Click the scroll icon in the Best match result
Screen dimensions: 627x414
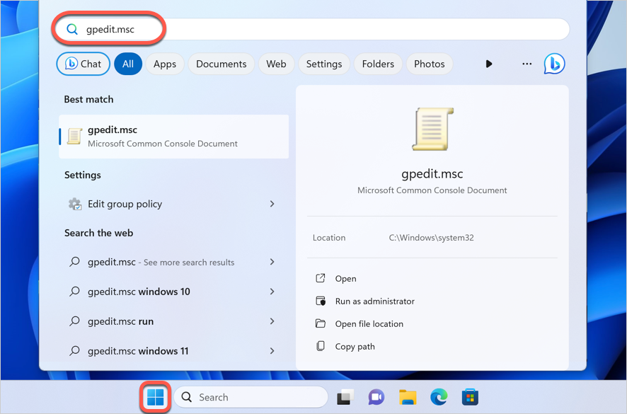74,137
